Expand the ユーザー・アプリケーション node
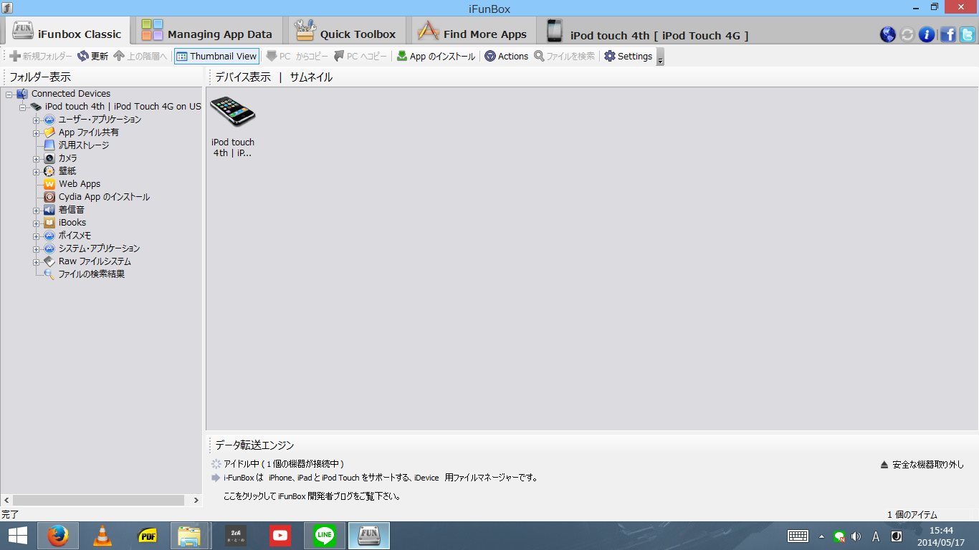The height and width of the screenshot is (550, 979). (x=36, y=120)
